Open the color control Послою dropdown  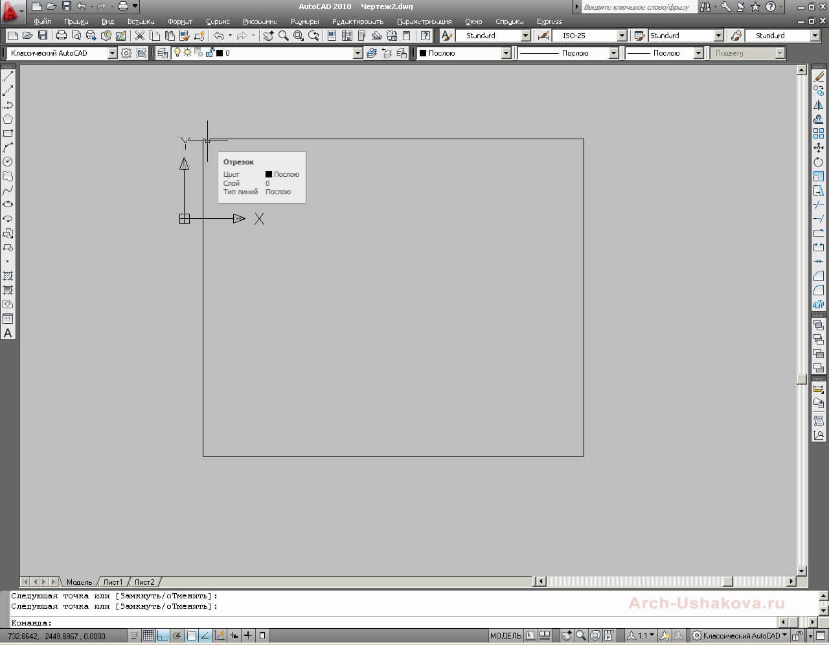point(506,53)
